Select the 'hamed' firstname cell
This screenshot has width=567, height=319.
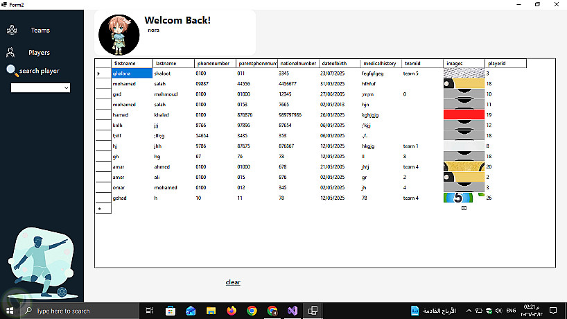(132, 115)
